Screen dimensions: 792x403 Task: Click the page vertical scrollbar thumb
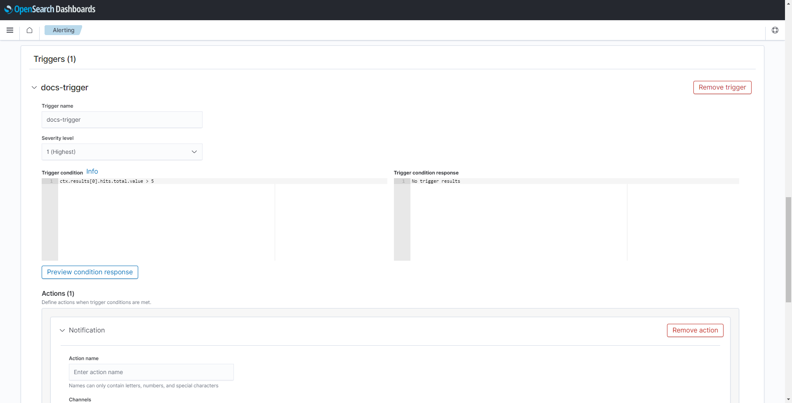pos(788,250)
